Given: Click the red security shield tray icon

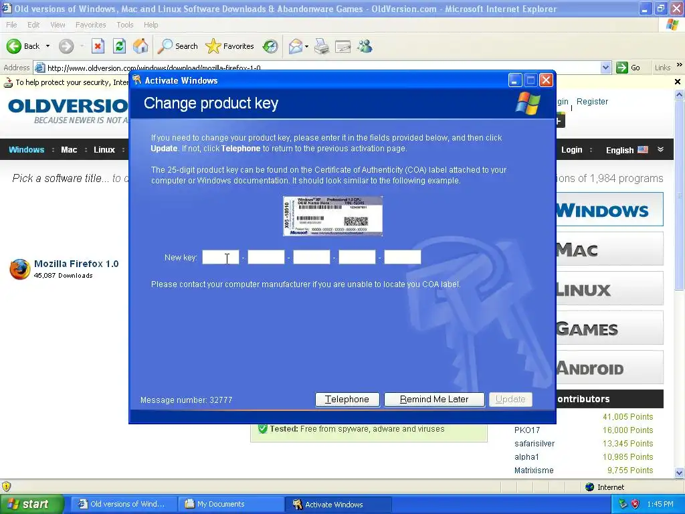Looking at the screenshot, I should click(x=635, y=504).
